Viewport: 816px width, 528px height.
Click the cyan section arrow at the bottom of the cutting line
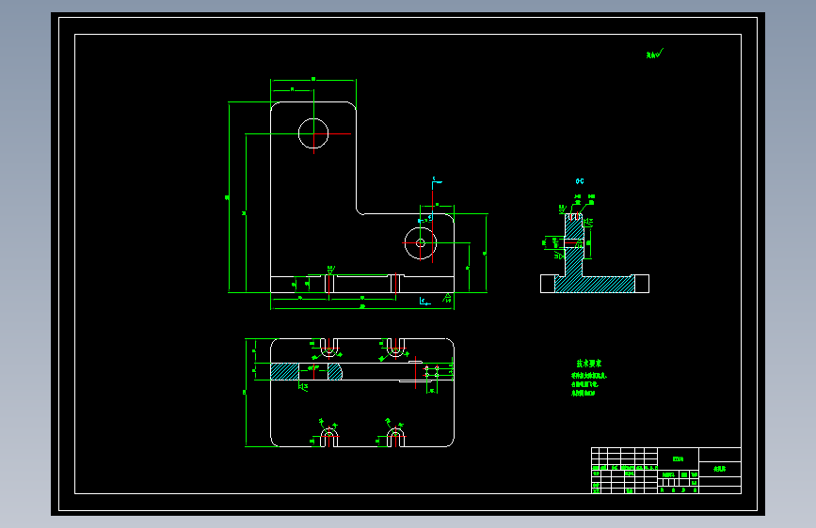tap(425, 302)
